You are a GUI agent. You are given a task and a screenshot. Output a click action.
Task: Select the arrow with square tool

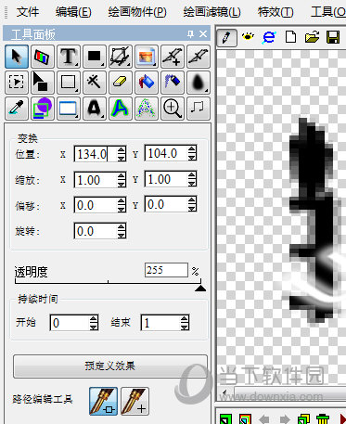click(43, 83)
